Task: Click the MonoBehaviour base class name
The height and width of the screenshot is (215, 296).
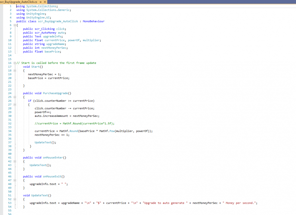Action: coord(93,21)
